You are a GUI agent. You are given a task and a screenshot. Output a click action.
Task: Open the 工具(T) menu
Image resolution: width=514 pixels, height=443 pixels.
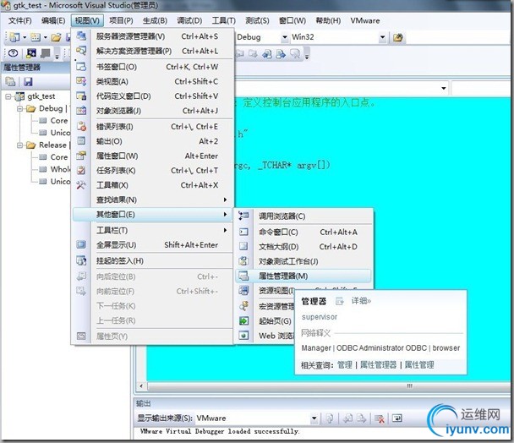pos(223,20)
